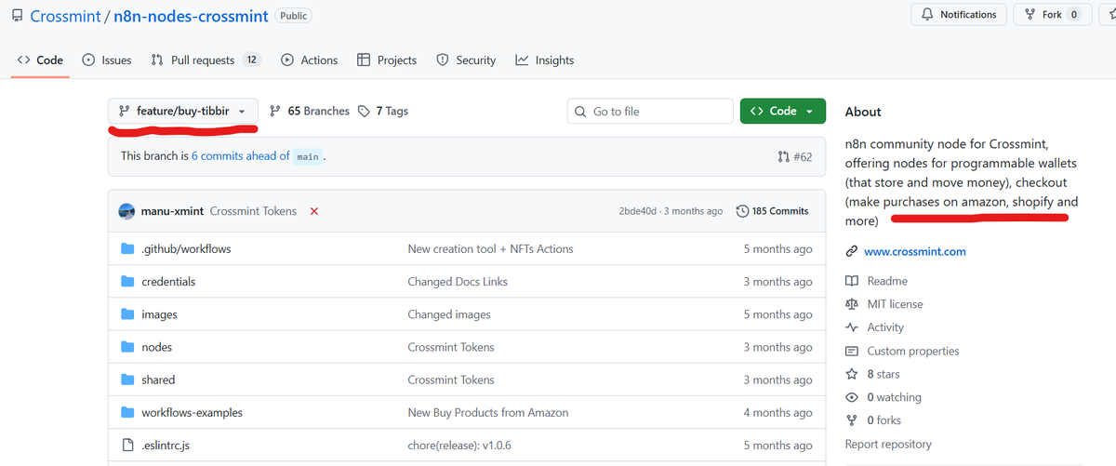1116x466 pixels.
Task: Open the Activity link
Action: tap(885, 327)
